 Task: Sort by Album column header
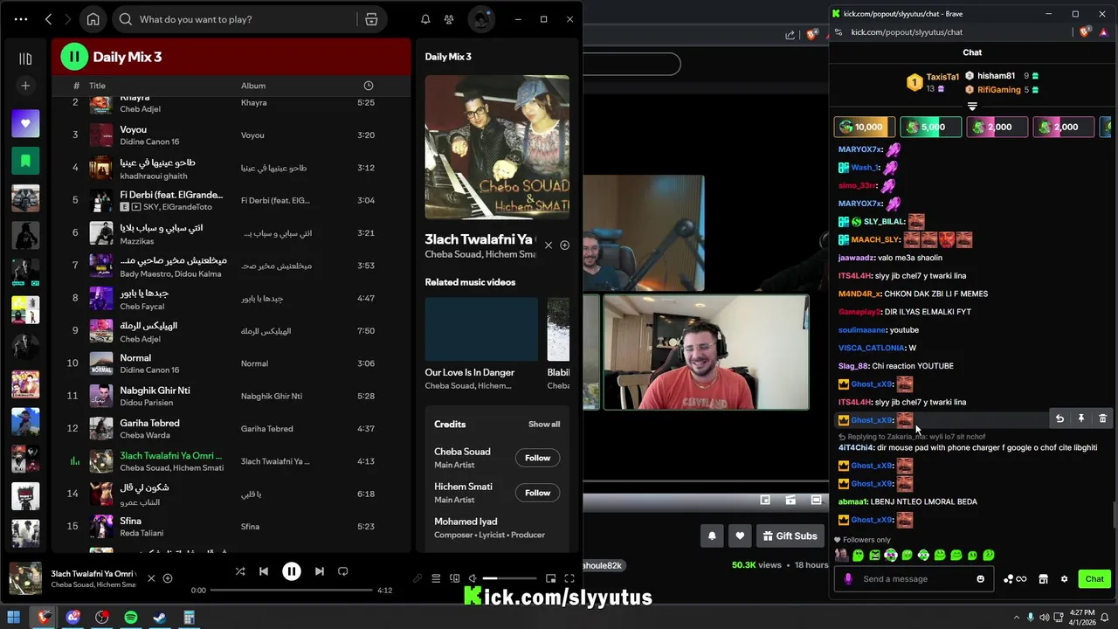click(253, 86)
